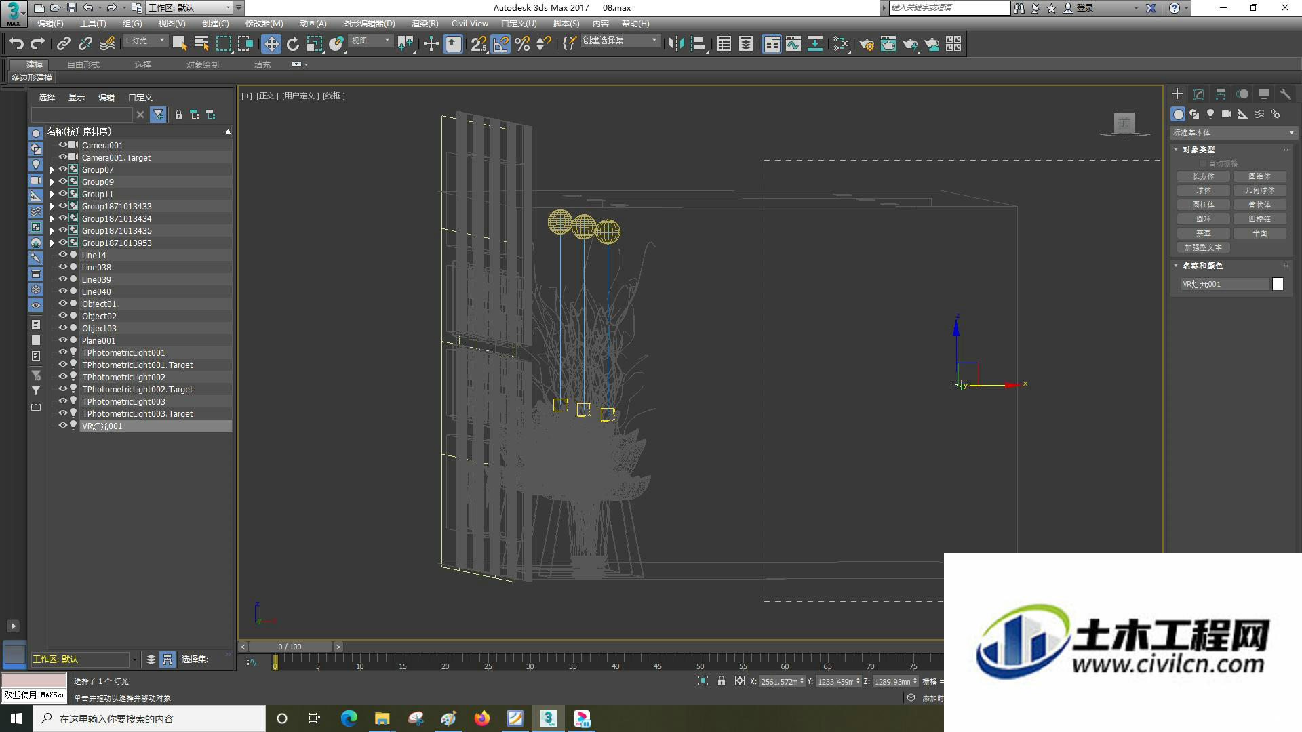
Task: Click the Select Object arrow tool
Action: click(180, 44)
